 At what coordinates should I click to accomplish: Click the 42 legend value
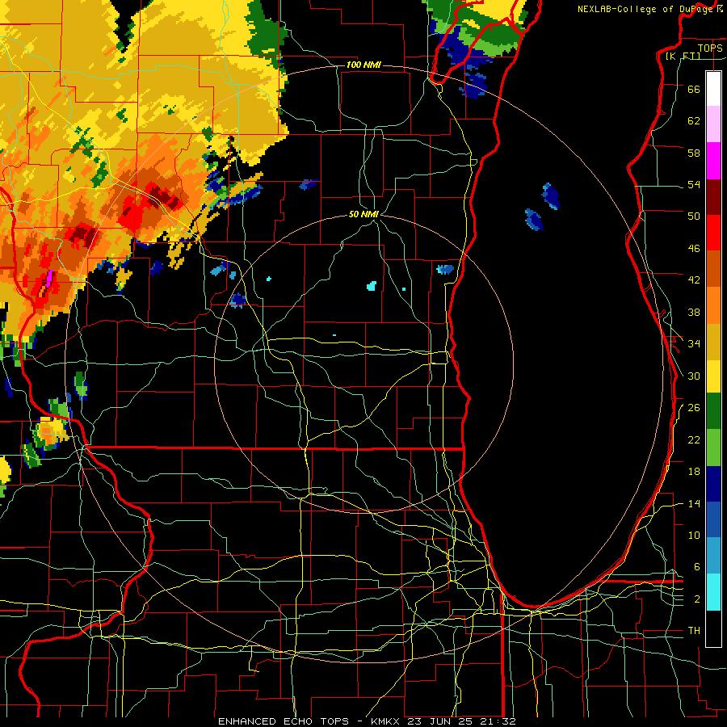(x=694, y=280)
